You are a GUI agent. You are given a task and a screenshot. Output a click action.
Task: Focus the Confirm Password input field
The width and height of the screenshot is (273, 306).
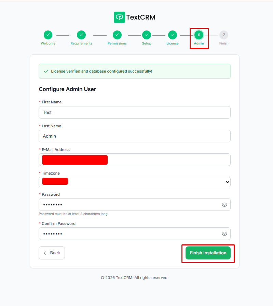(130, 234)
